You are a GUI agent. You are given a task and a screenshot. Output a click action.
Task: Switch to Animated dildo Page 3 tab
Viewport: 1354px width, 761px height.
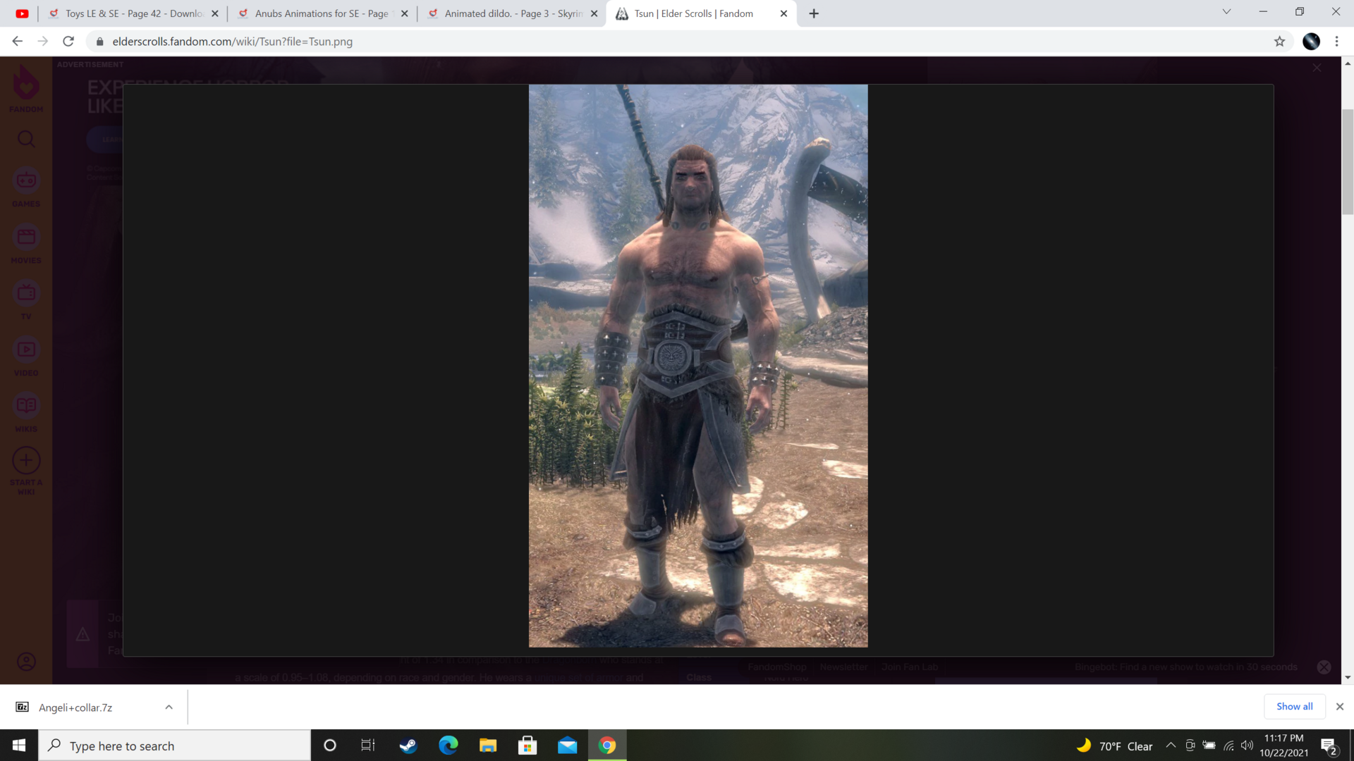pyautogui.click(x=513, y=13)
